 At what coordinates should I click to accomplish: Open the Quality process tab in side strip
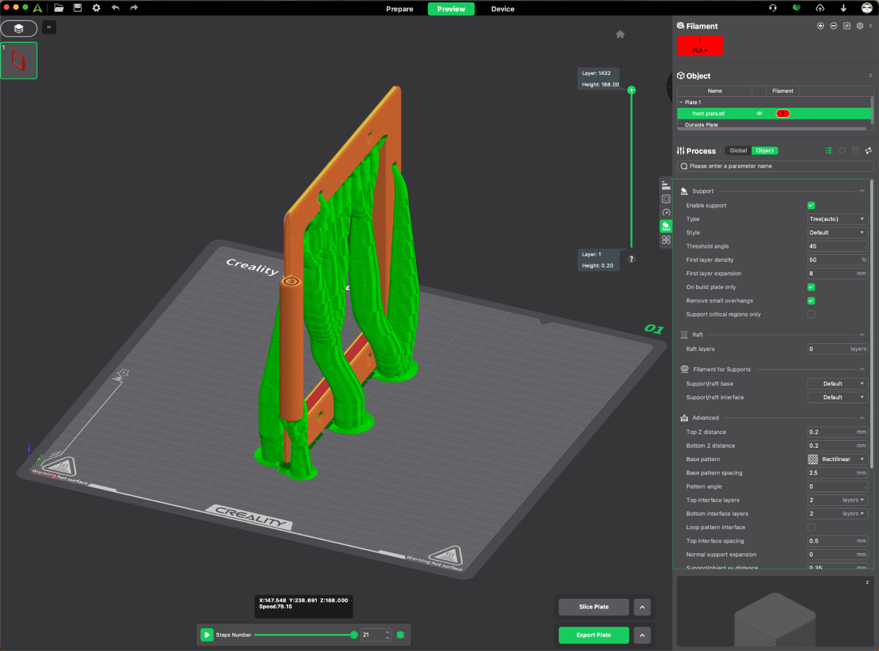point(666,185)
